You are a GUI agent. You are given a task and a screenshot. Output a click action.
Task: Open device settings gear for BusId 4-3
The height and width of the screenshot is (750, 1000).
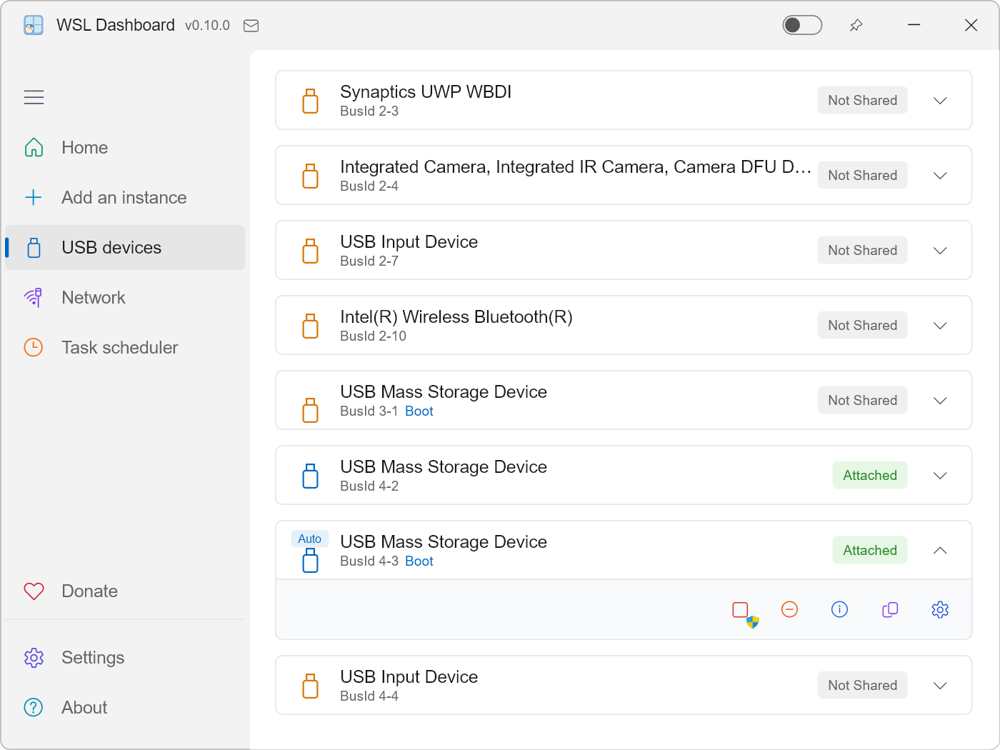tap(940, 609)
